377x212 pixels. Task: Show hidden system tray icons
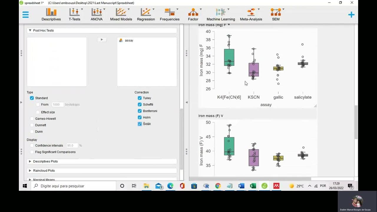point(310,186)
